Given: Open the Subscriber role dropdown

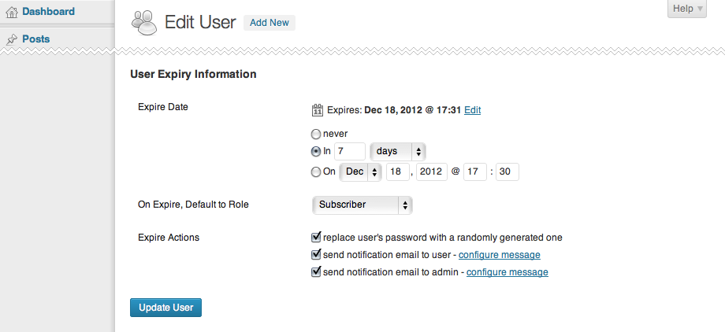Looking at the screenshot, I should [362, 205].
